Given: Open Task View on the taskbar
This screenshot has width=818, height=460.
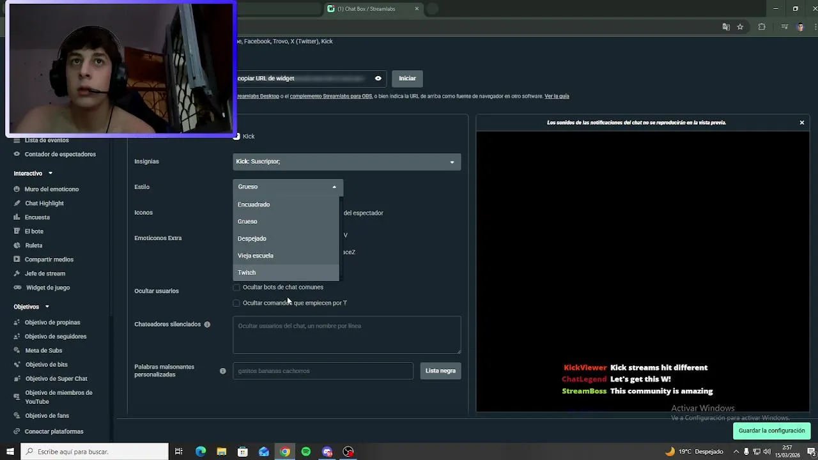Looking at the screenshot, I should [179, 452].
